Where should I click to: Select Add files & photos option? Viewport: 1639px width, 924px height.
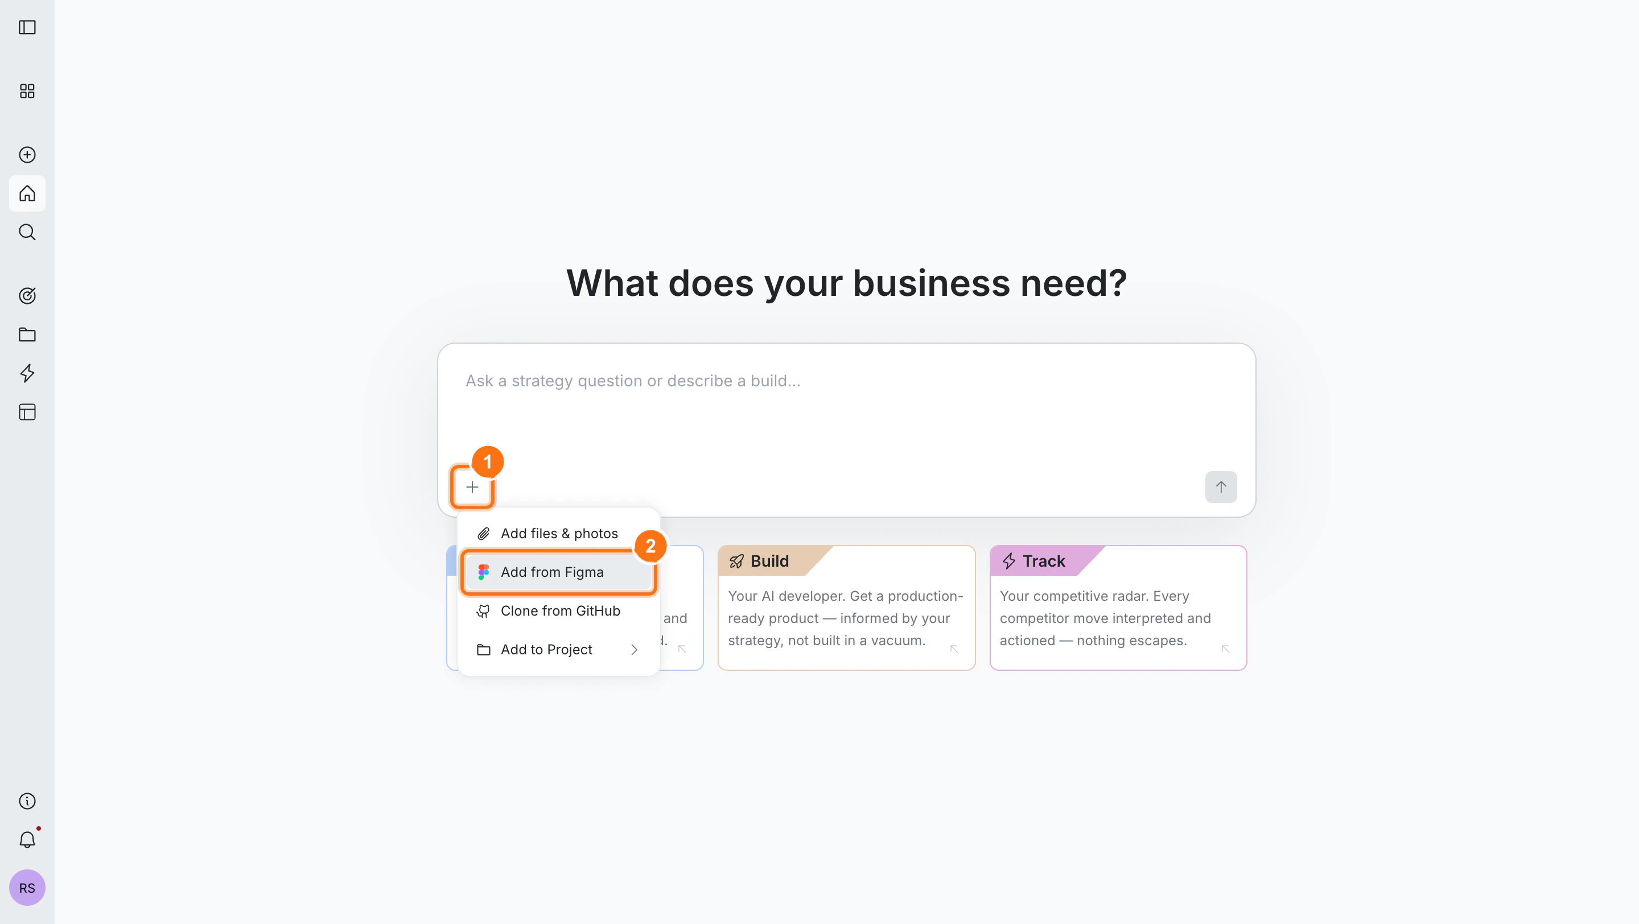click(x=559, y=534)
